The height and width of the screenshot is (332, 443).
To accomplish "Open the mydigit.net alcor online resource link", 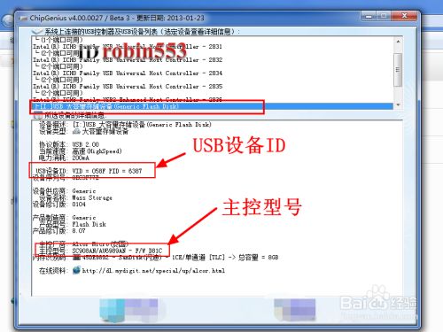I will coord(153,270).
